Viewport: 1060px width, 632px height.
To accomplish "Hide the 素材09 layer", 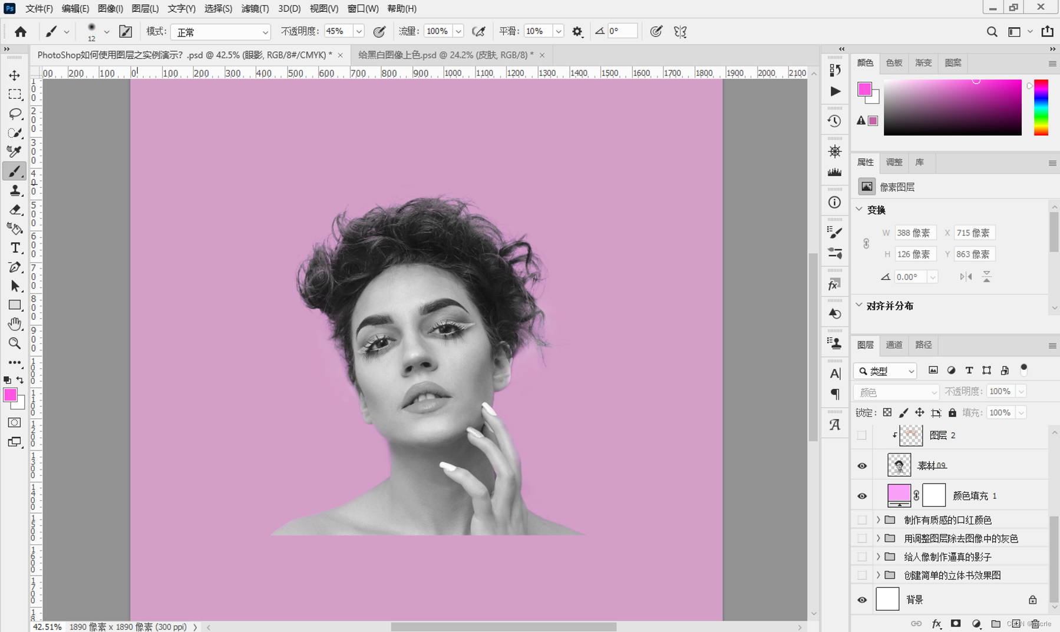I will (x=862, y=465).
